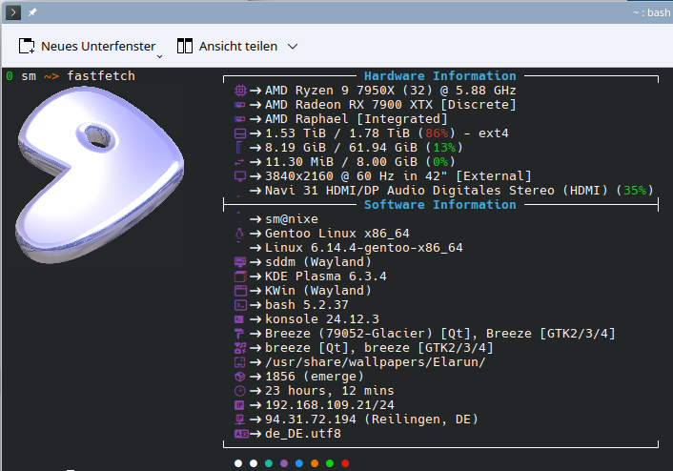Click the green color dot
The width and height of the screenshot is (673, 471).
click(x=330, y=463)
